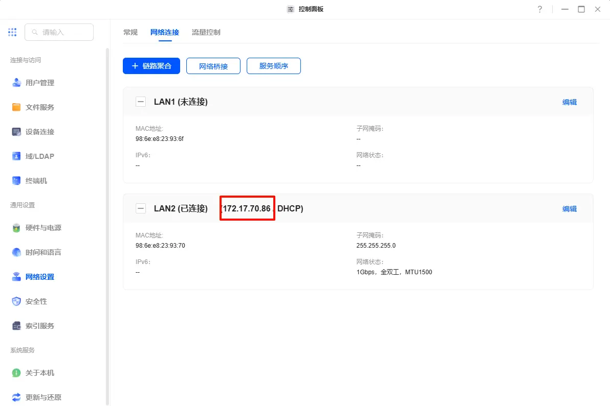The height and width of the screenshot is (406, 610).
Task: Select 硬件与电源 hardware and power icon
Action: [x=16, y=228]
